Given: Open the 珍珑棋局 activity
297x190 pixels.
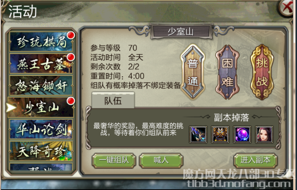Looking at the screenshot, I should [x=41, y=41].
